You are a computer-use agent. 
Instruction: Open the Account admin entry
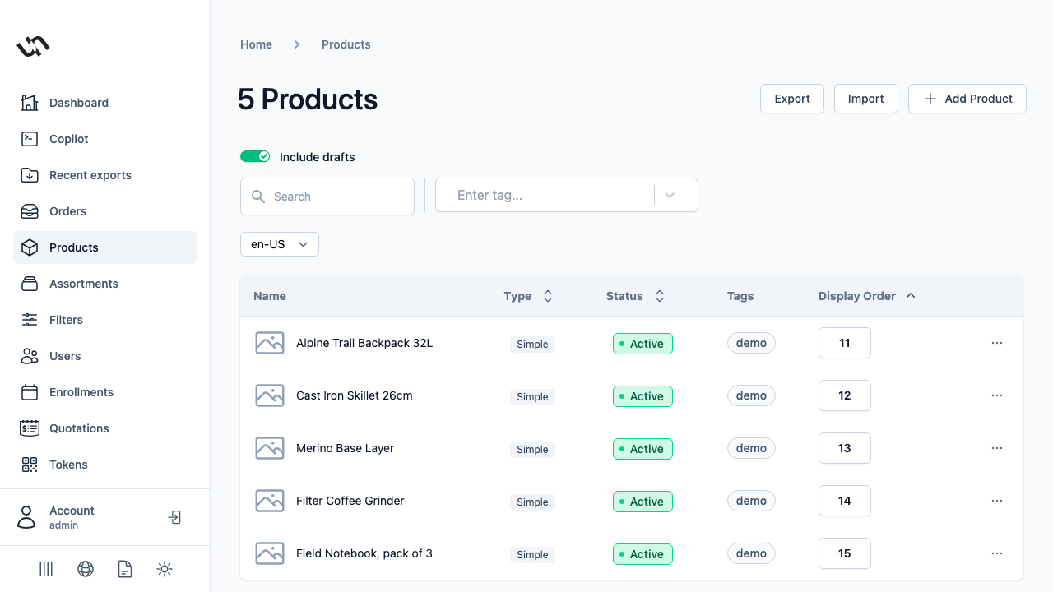tap(72, 517)
